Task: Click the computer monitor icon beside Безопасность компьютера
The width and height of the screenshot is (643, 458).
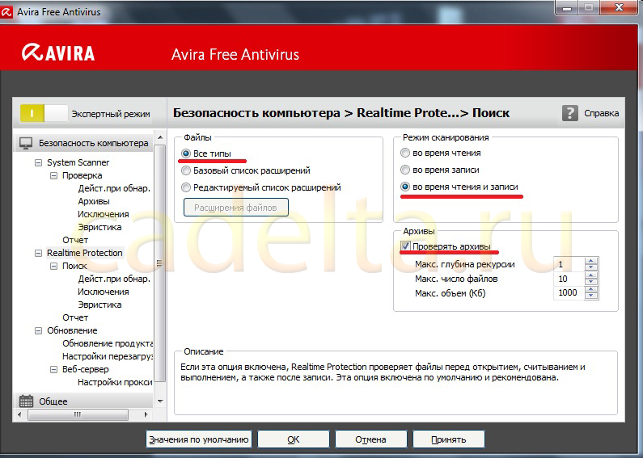Action: tap(26, 143)
